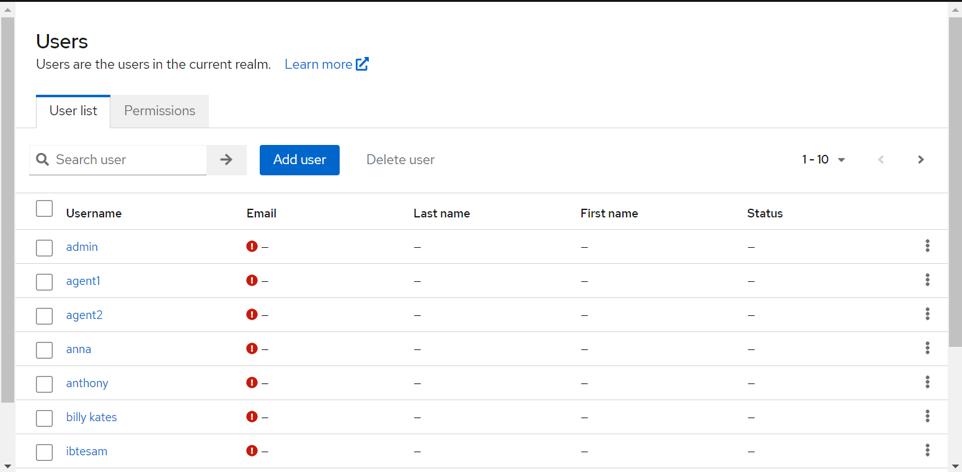This screenshot has width=962, height=472.
Task: Select the User list tab
Action: click(x=73, y=111)
